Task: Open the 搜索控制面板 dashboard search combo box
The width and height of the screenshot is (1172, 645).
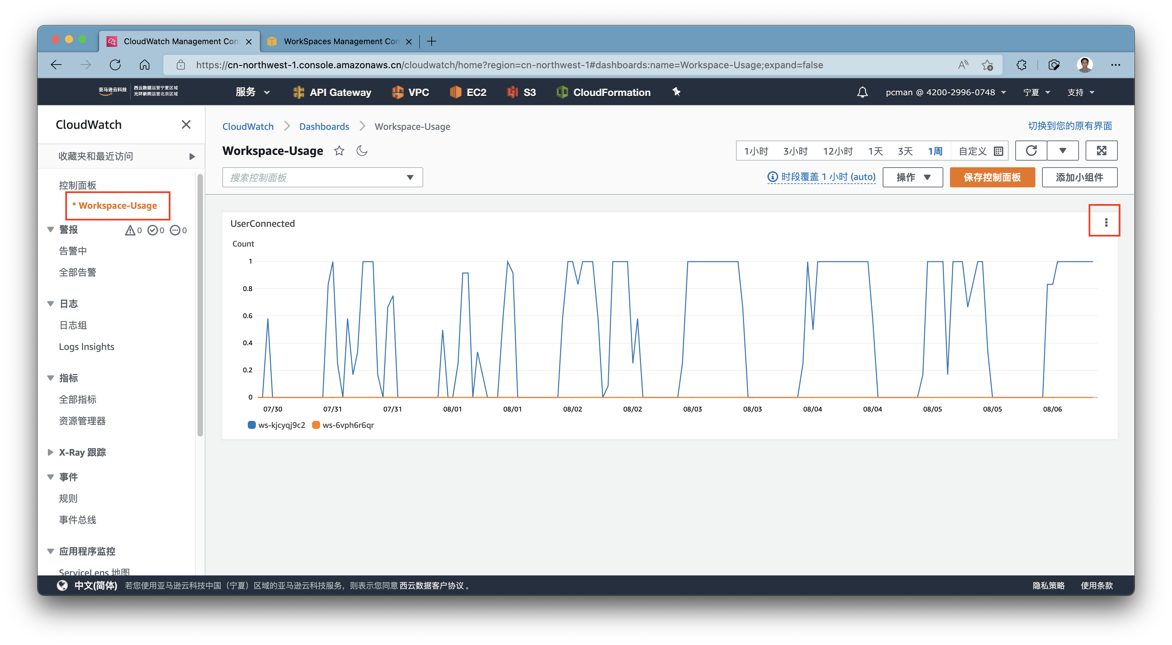Action: point(322,177)
